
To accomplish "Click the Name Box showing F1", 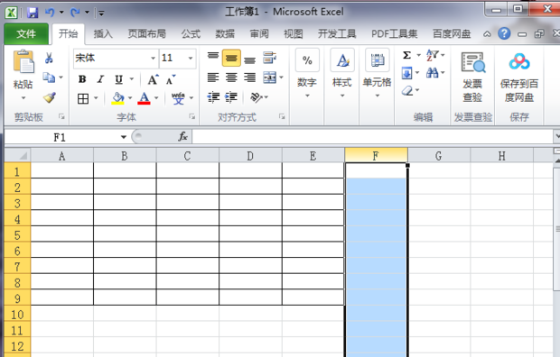I will point(60,137).
